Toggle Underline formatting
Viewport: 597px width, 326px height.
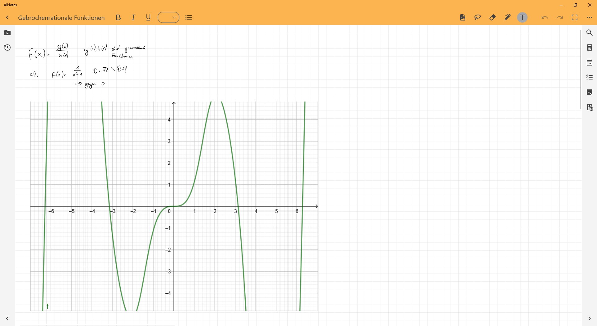tap(148, 18)
